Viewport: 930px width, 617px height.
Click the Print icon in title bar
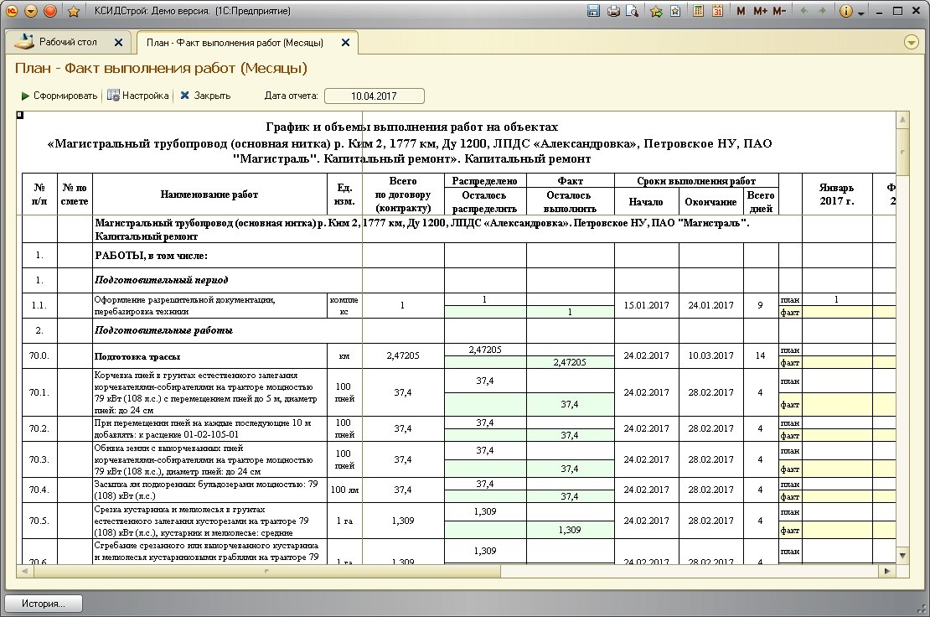click(x=613, y=11)
